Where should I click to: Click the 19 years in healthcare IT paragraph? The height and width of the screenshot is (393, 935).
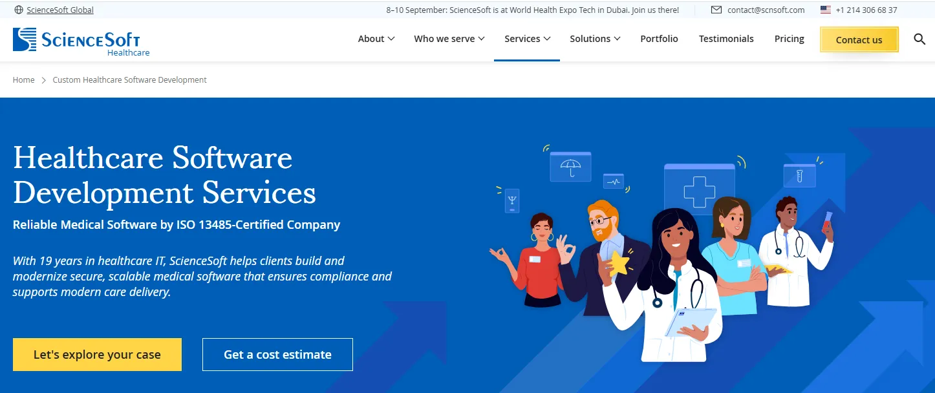[x=202, y=276]
